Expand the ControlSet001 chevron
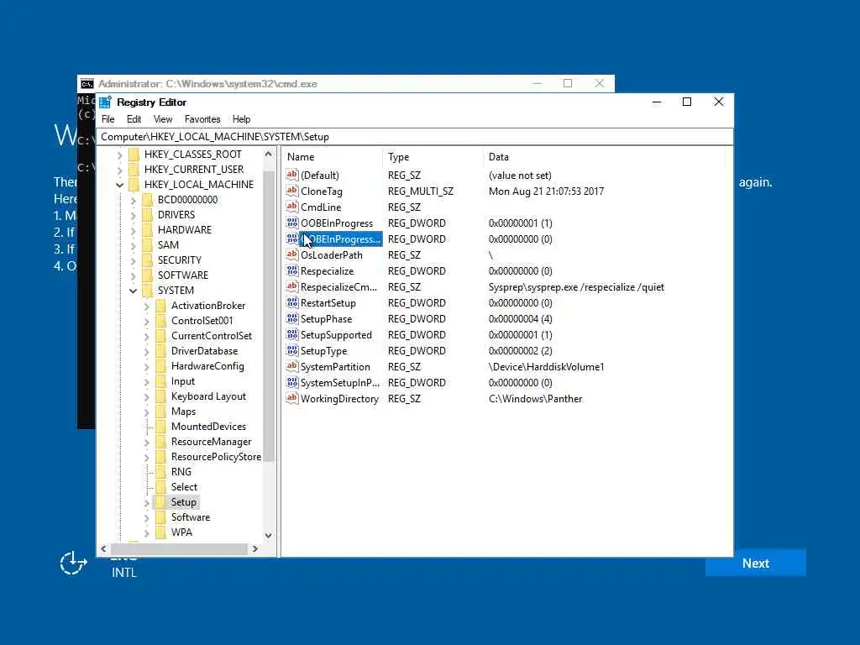860x645 pixels. click(x=146, y=321)
